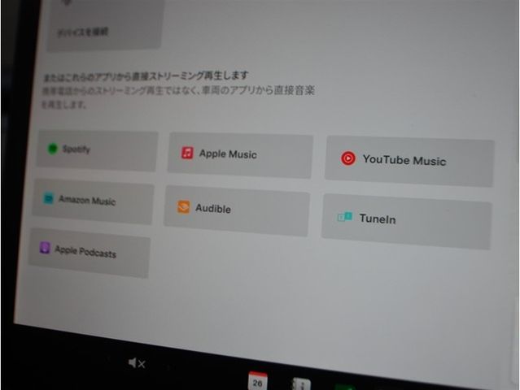Screen dimensions: 520x390
Task: Unmute using the muted speaker icon
Action: (x=137, y=363)
